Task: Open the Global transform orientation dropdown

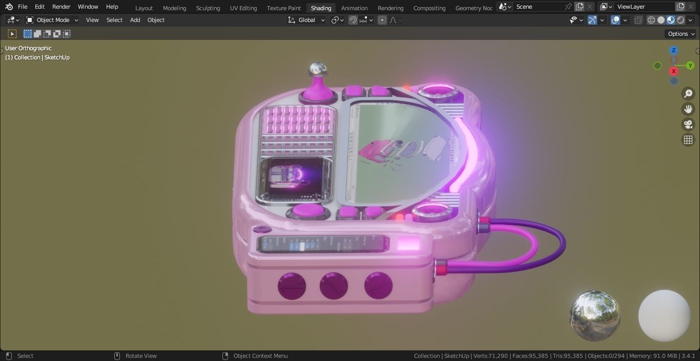Action: pos(306,20)
